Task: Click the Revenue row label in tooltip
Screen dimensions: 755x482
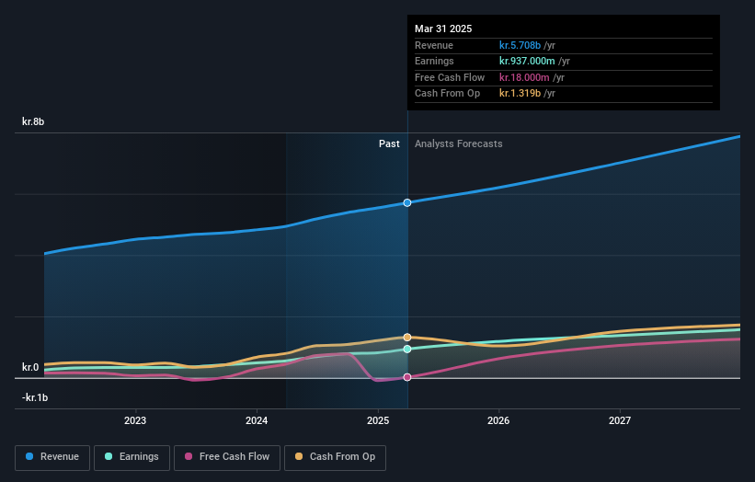Action: tap(434, 45)
